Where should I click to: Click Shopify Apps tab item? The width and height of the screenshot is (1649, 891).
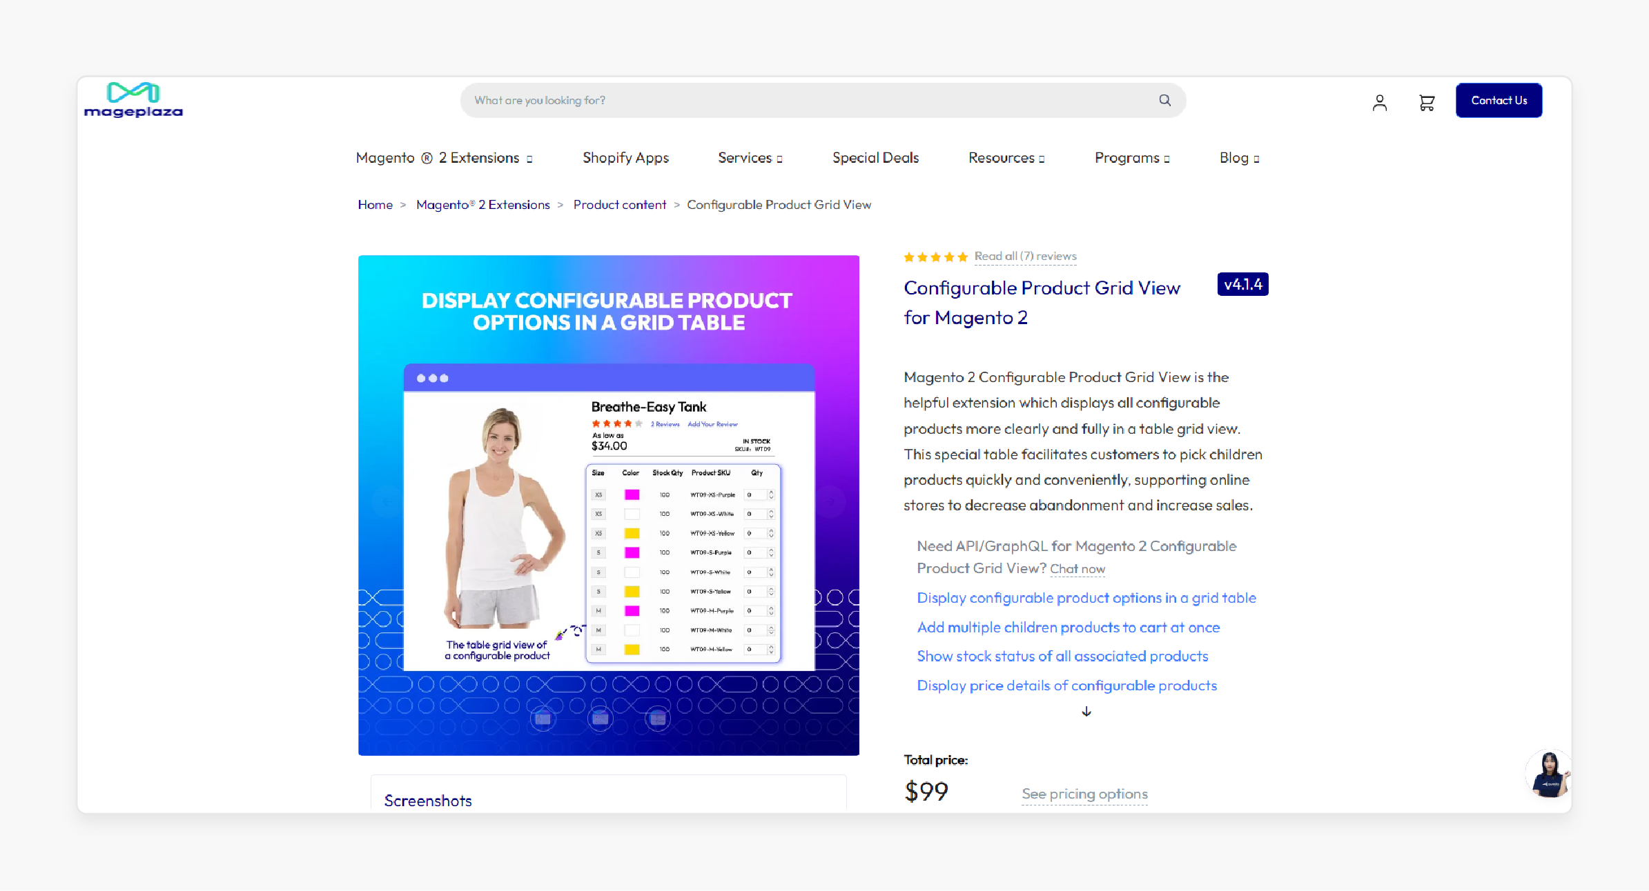627,157
